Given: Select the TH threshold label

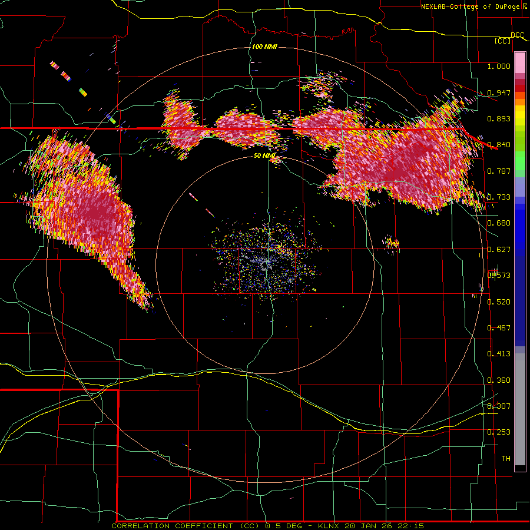Looking at the screenshot, I should coord(506,459).
